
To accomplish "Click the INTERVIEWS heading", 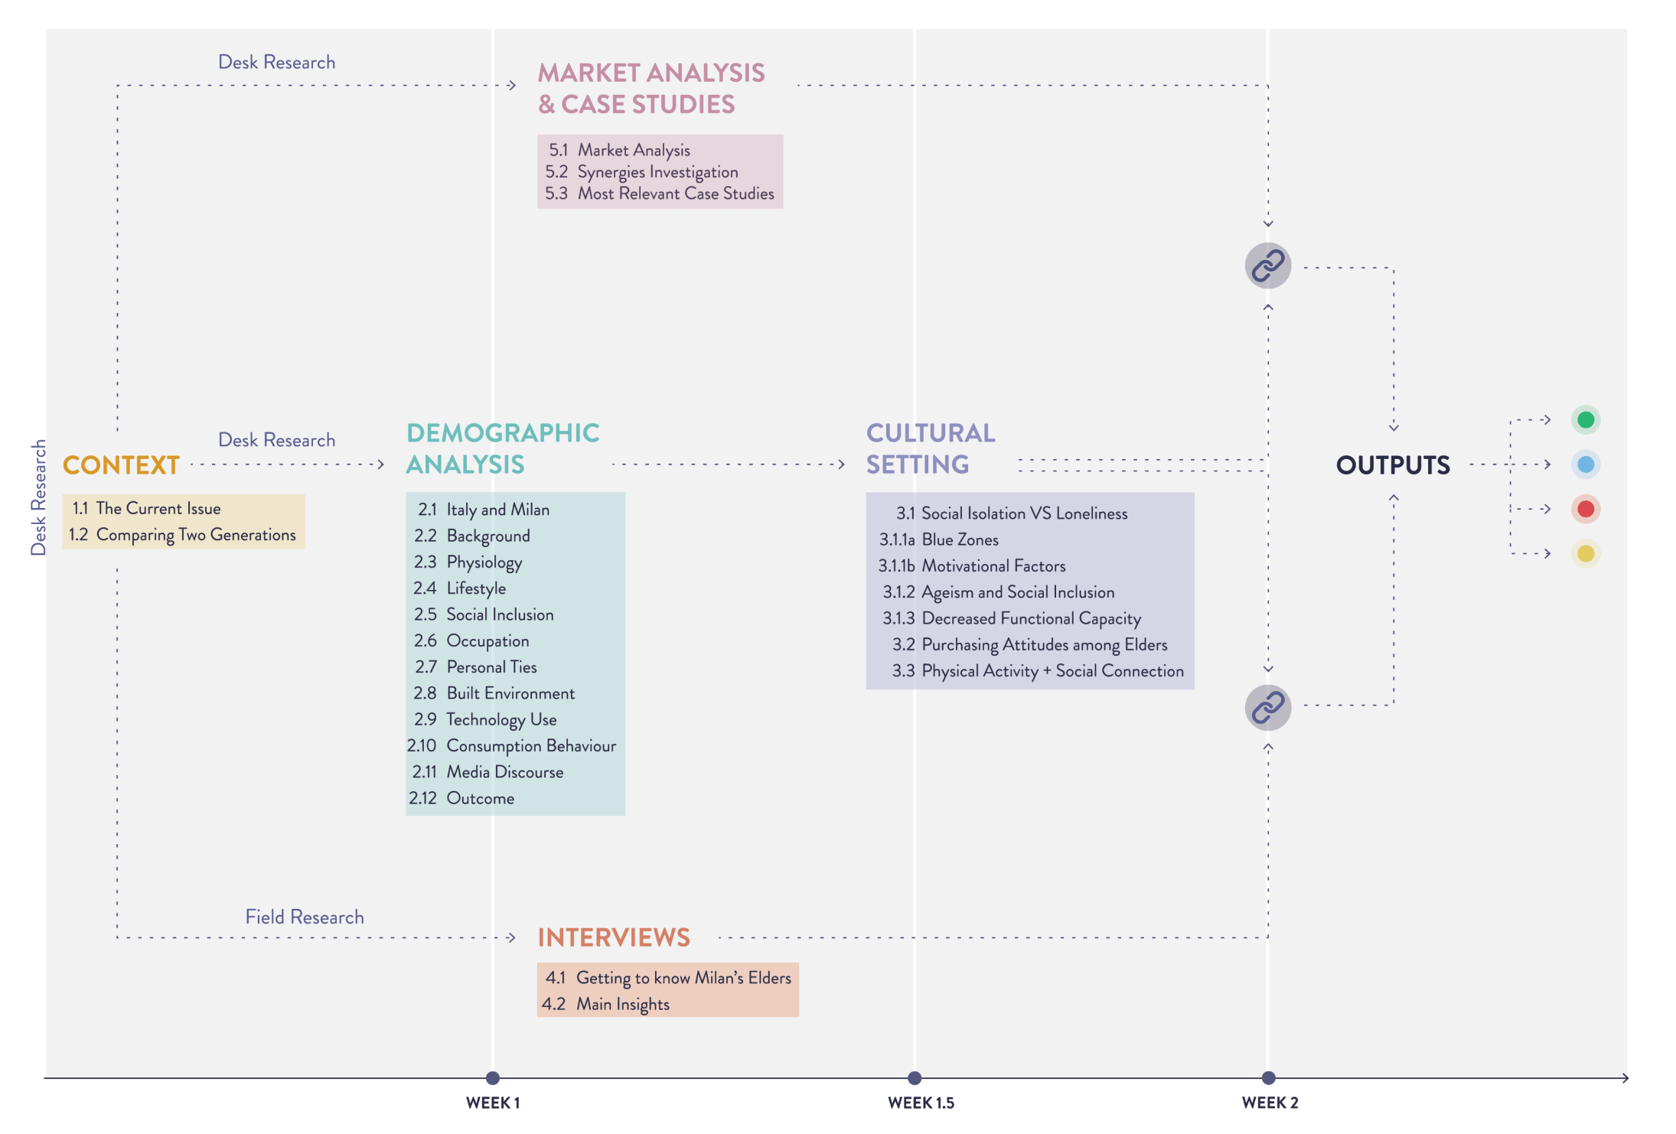I will [x=614, y=937].
